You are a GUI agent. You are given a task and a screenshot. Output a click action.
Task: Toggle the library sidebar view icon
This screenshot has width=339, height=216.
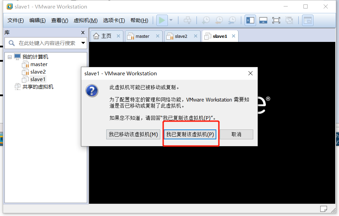[x=250, y=20]
